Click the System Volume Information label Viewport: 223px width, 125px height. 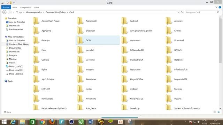coord(187,108)
